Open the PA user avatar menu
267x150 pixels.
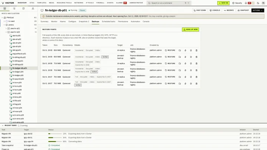coord(263,3)
